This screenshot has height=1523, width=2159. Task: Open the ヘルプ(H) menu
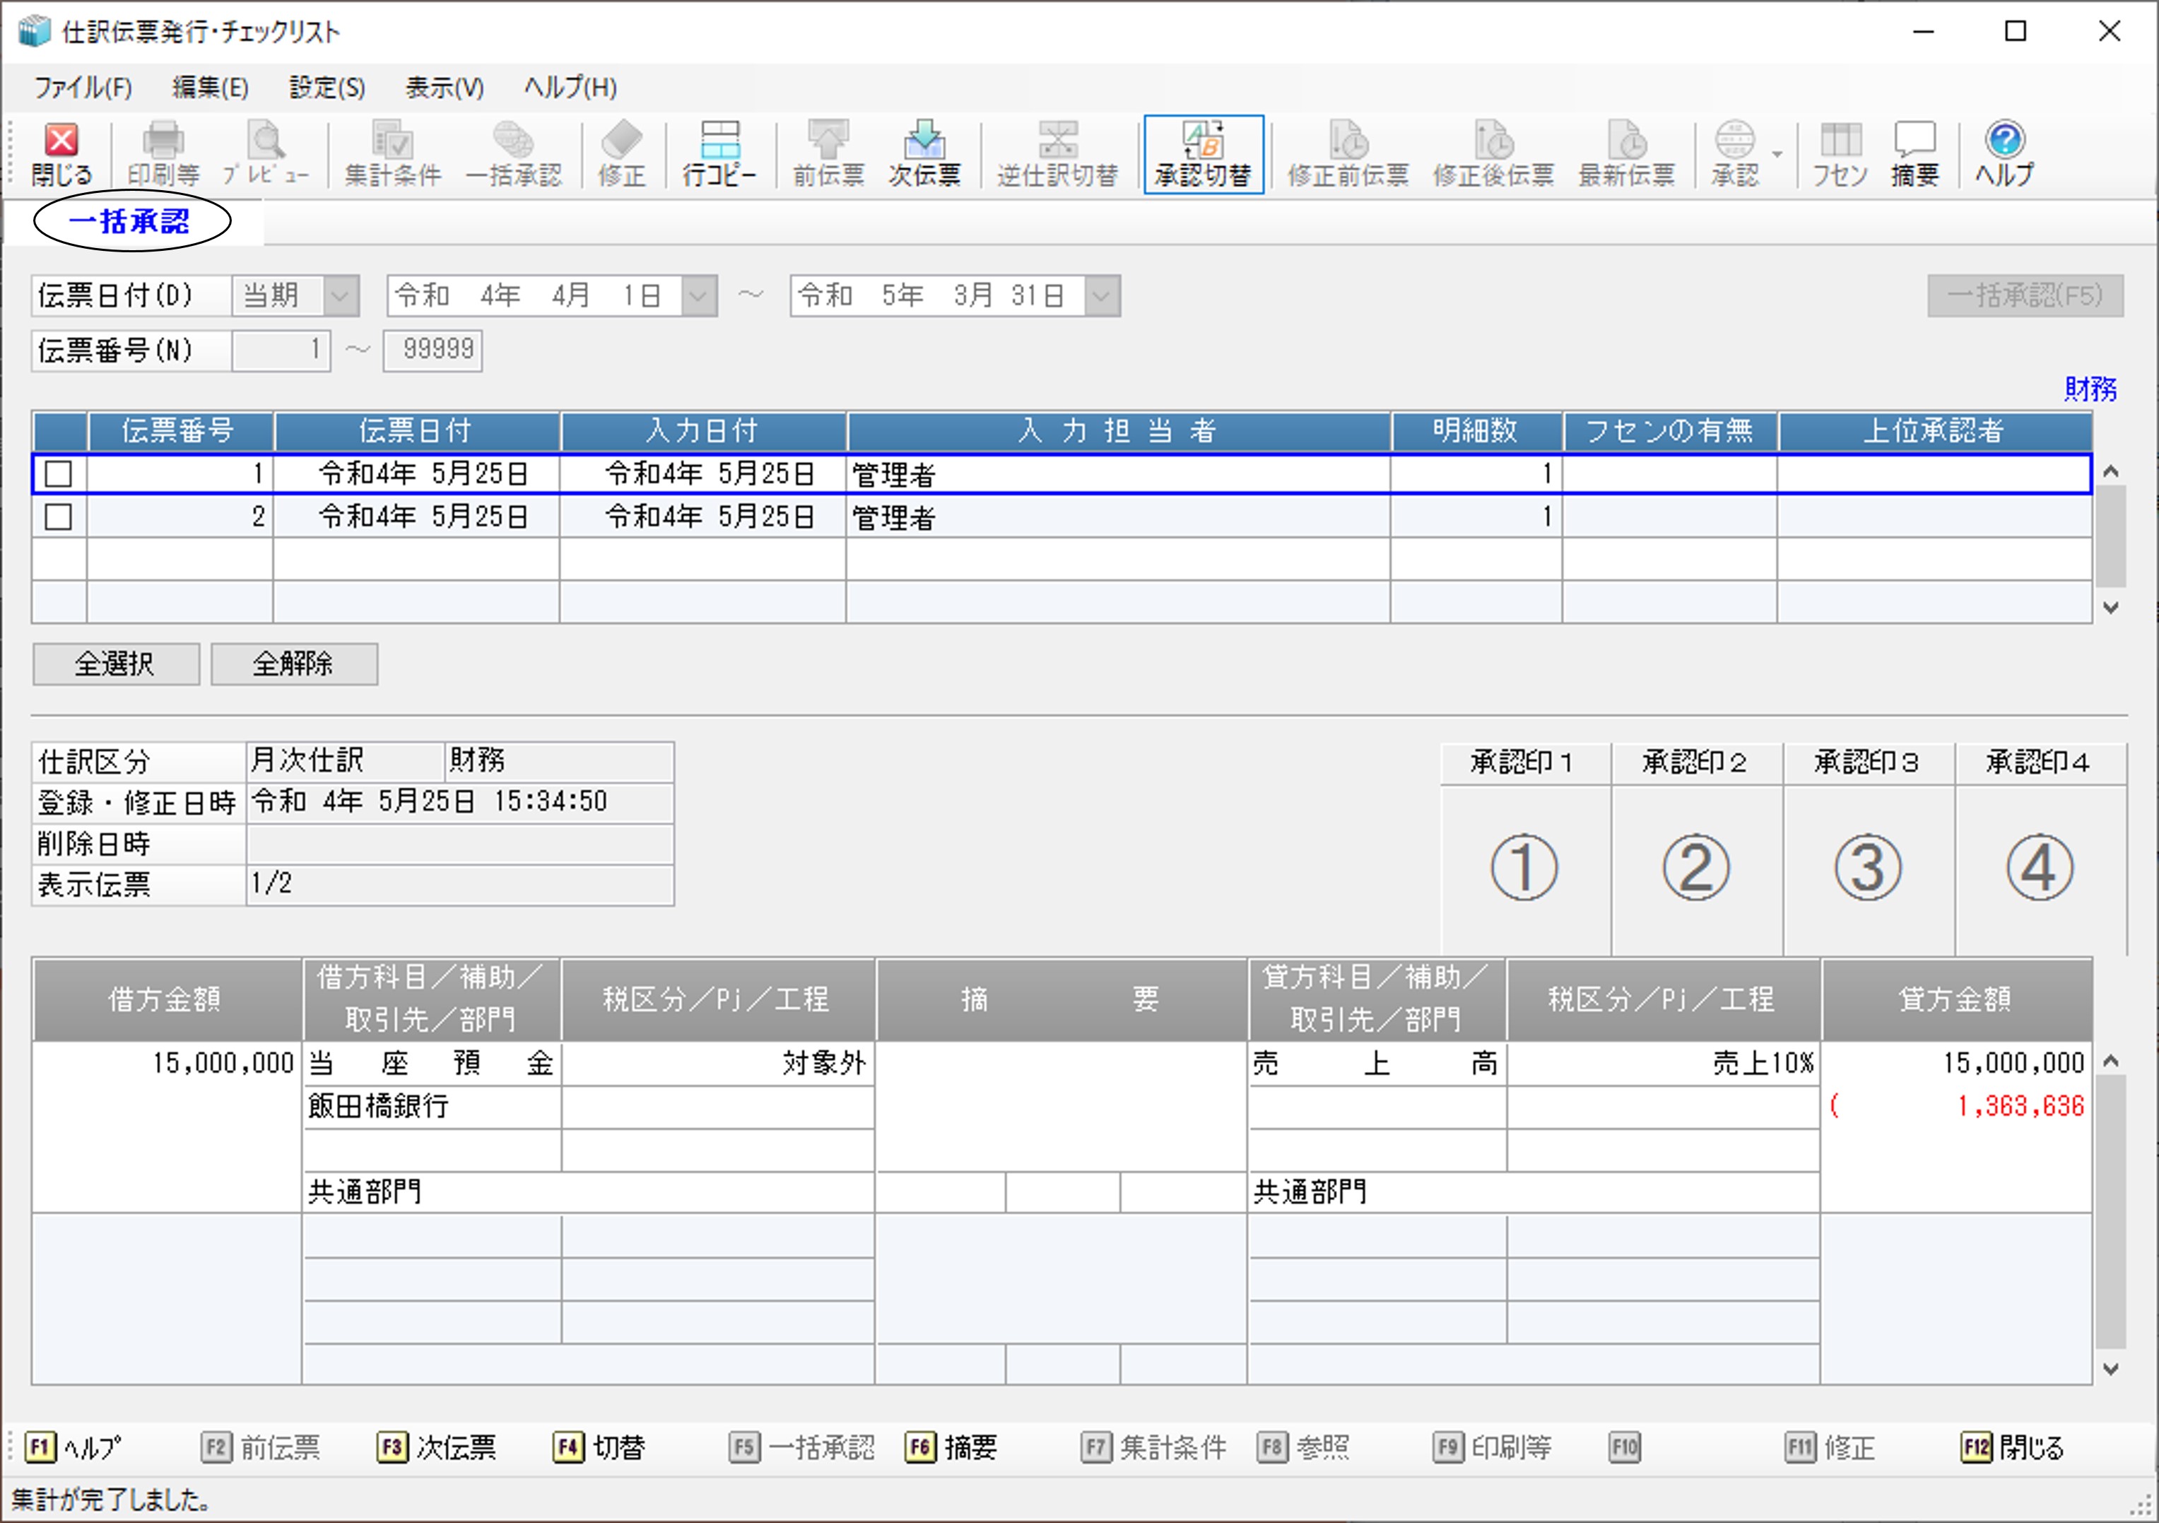click(x=571, y=88)
